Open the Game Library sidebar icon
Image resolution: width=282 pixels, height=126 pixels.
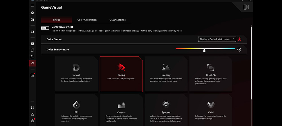point(32,57)
